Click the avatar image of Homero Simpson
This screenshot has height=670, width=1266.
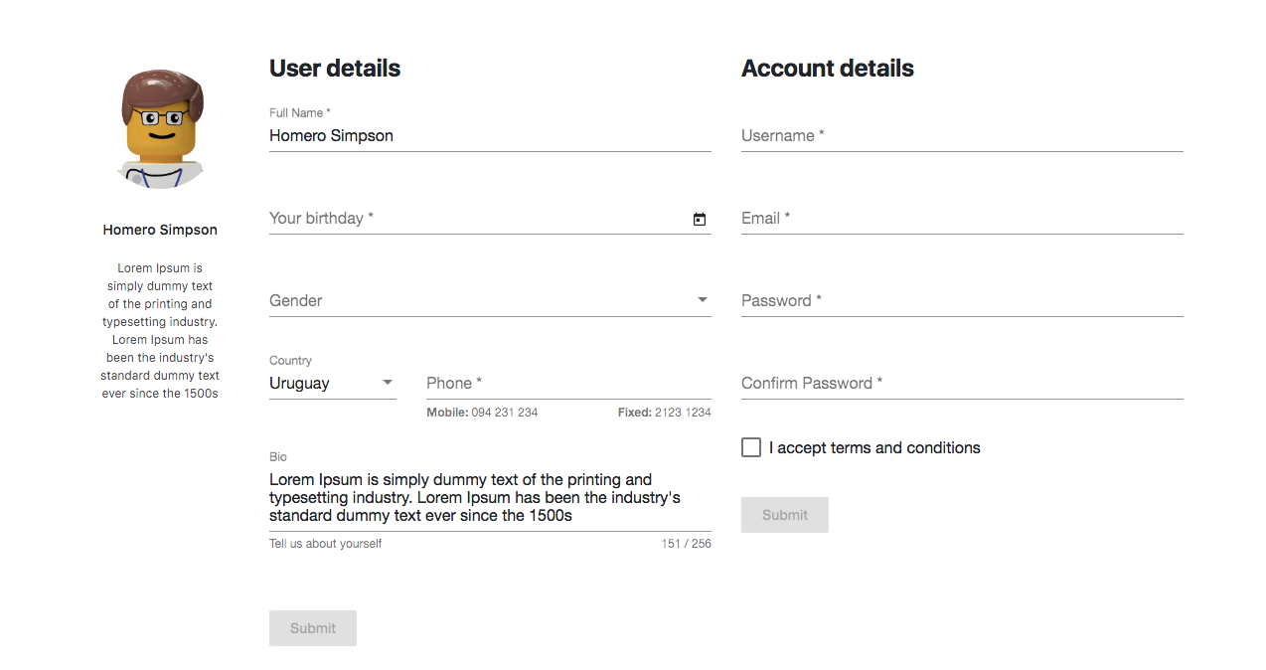click(160, 127)
